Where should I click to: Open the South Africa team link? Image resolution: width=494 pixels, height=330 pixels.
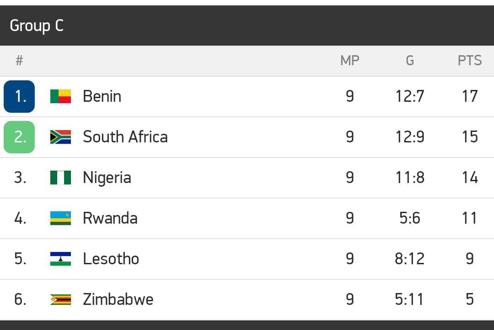click(x=125, y=137)
